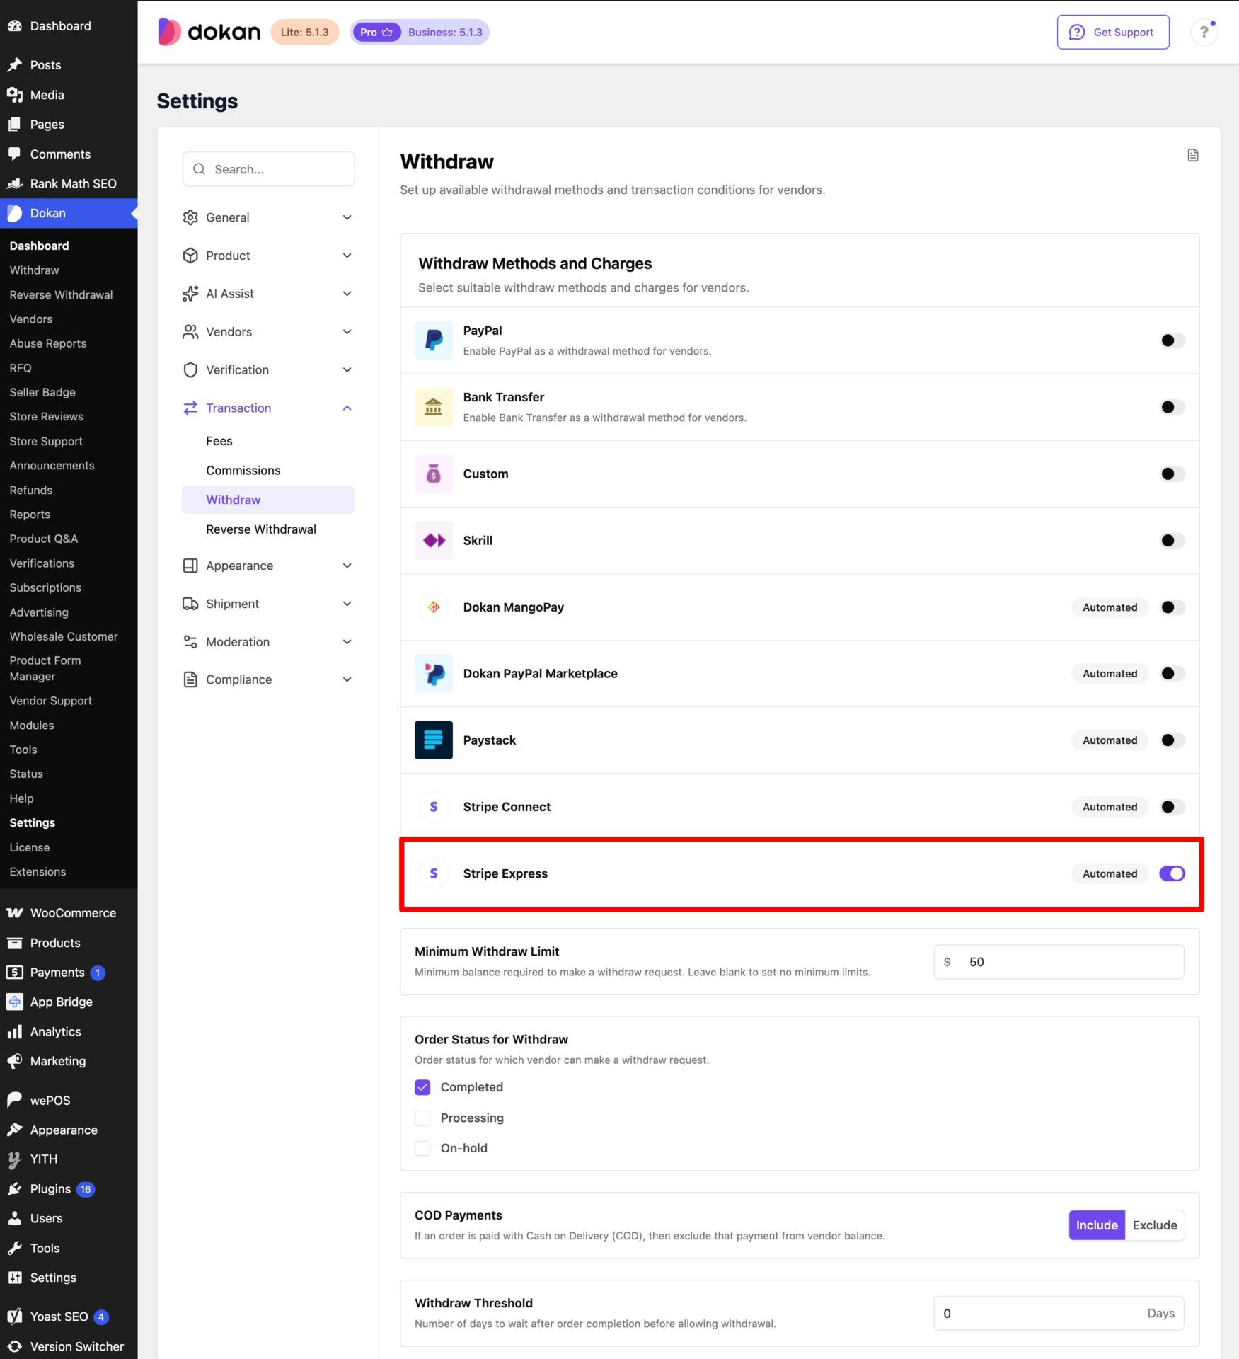
Task: Enable the Bank Transfer toggle
Action: point(1172,407)
